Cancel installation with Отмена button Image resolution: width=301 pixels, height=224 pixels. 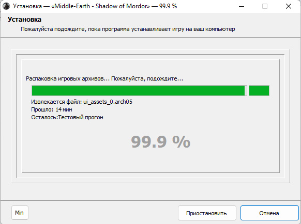[x=269, y=213]
